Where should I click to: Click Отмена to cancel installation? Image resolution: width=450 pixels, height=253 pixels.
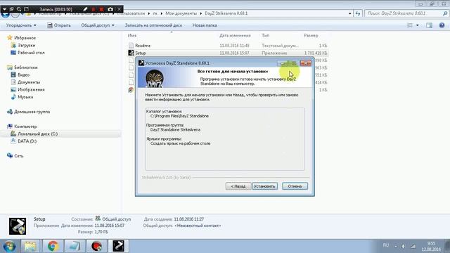pos(295,186)
